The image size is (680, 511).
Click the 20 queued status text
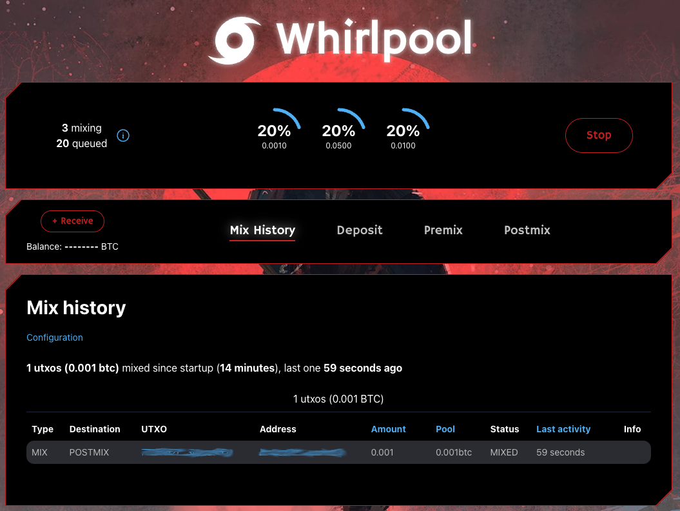[x=81, y=144]
